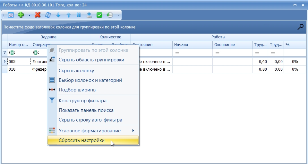Viewport: 308px width, 164px height.
Task: Click the Refresh arrows icon
Action: click(48, 15)
